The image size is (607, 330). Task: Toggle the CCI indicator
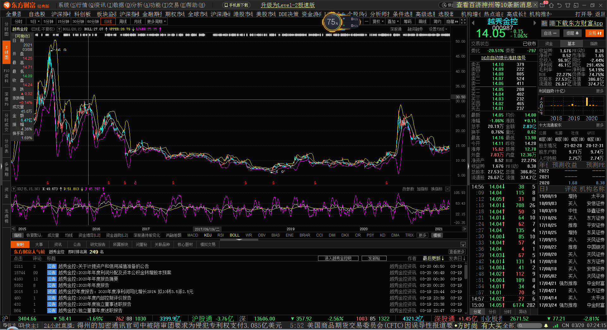point(319,235)
